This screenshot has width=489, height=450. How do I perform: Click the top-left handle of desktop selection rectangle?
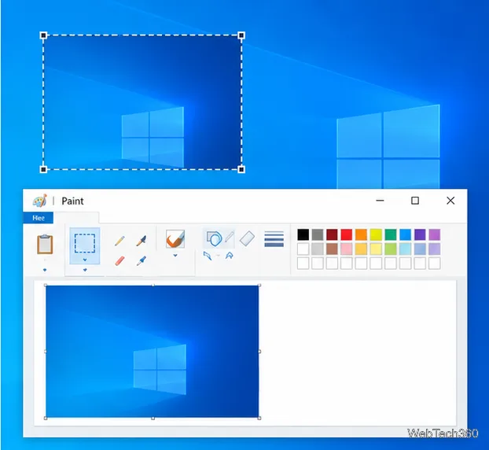pyautogui.click(x=43, y=35)
